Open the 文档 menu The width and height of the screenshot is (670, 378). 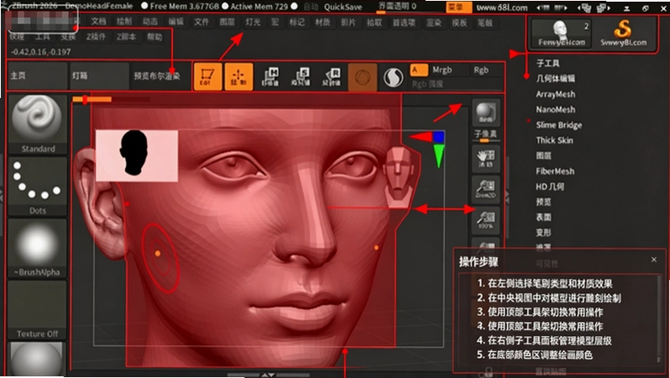point(98,21)
